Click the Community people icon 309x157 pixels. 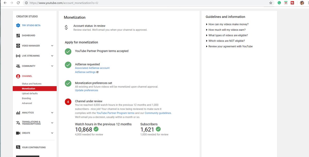(x=18, y=66)
